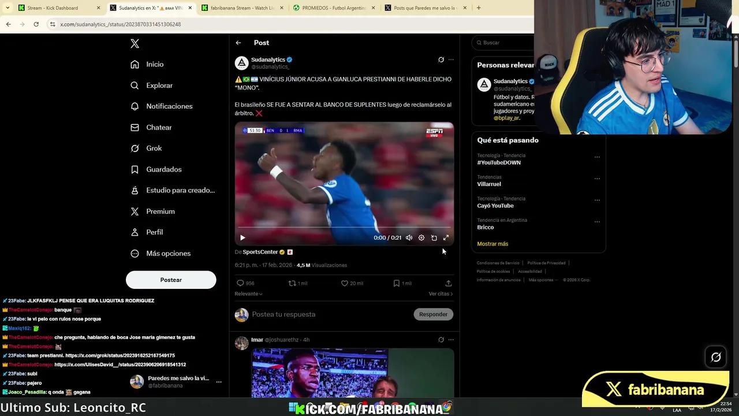Click Grok icon on Imar reply
Image resolution: width=739 pixels, height=416 pixels.
click(x=441, y=340)
